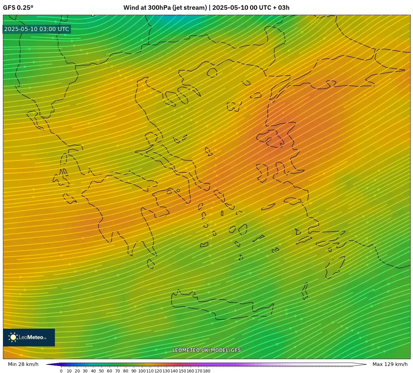Click the 2025-05-10 03:00 UTC timestamp label
This screenshot has width=413, height=373.
[x=37, y=29]
